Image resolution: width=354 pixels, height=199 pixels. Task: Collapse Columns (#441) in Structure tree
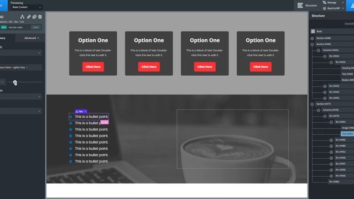319,50
